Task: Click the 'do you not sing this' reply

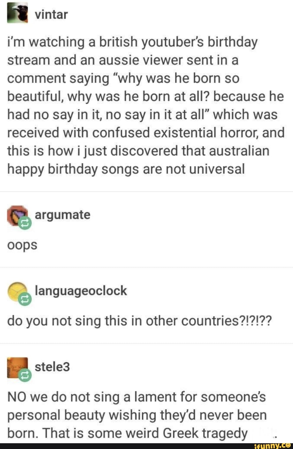Action: (139, 321)
